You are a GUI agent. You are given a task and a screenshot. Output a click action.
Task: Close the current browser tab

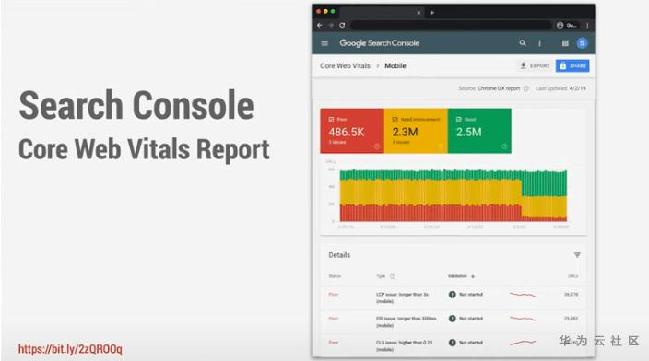tap(419, 13)
